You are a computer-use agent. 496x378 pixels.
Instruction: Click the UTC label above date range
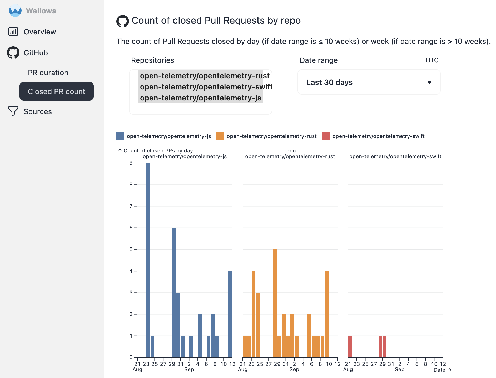pyautogui.click(x=431, y=60)
